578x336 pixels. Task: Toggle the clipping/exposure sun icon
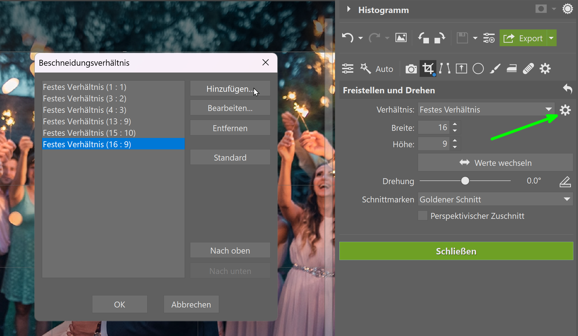pyautogui.click(x=568, y=9)
